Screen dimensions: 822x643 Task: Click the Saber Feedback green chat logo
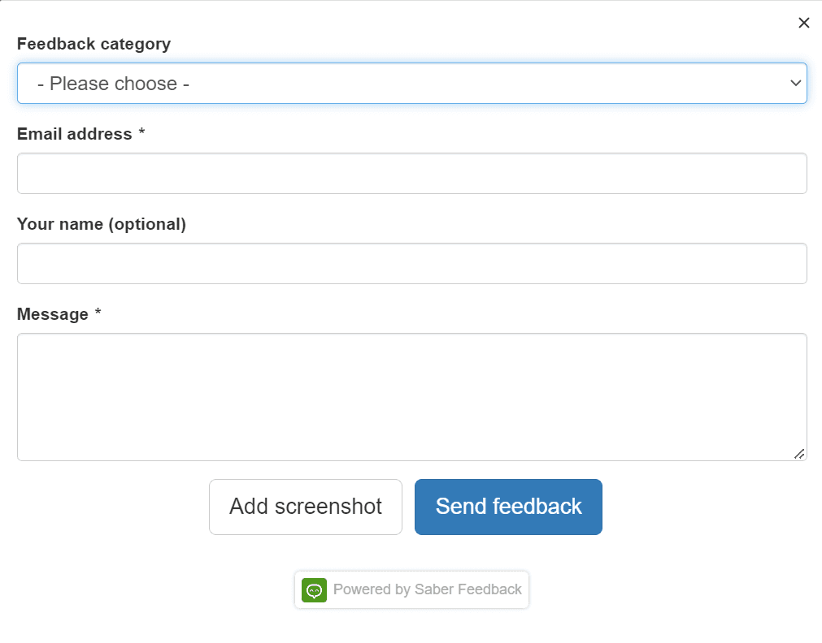(x=314, y=590)
